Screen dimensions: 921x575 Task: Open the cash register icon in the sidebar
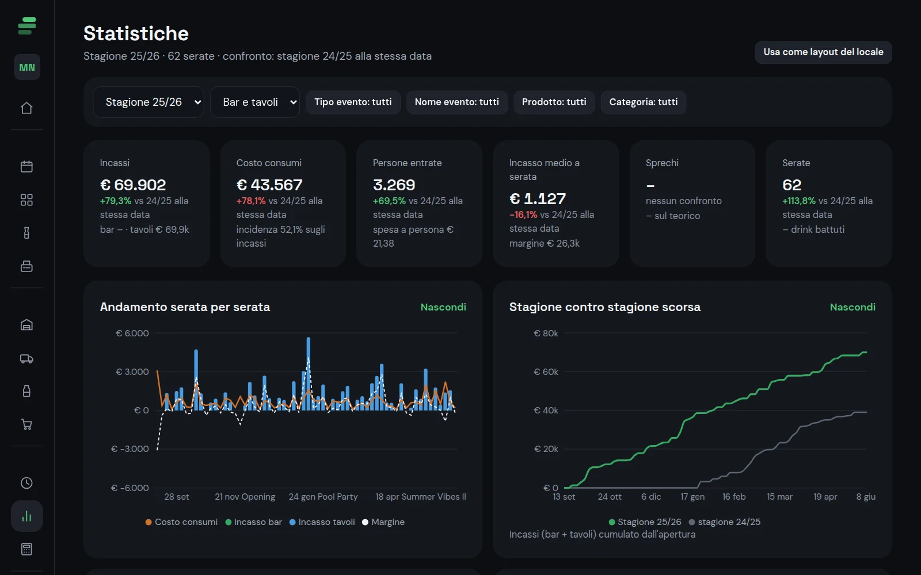coord(26,266)
